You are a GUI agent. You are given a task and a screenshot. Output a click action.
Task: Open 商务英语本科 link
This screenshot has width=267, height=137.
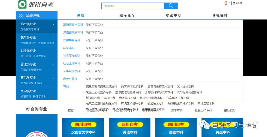pos(128,98)
